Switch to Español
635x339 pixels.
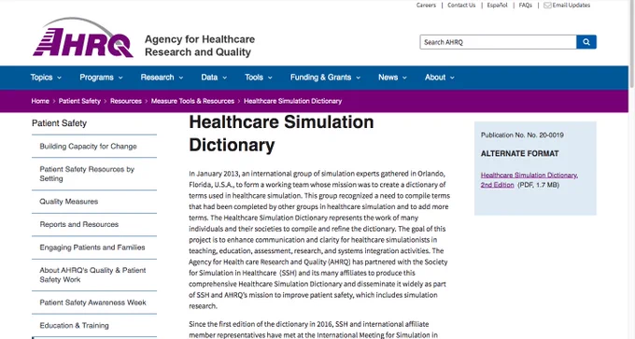point(497,6)
